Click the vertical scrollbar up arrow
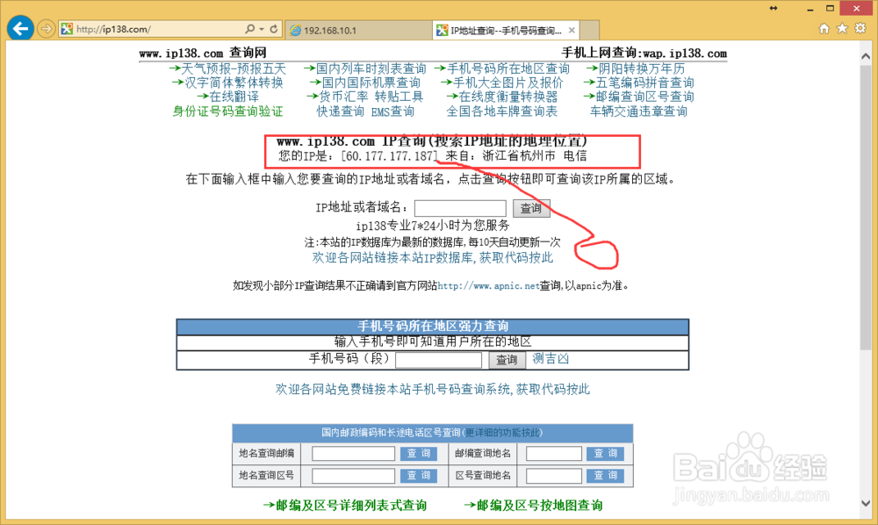 [x=866, y=56]
